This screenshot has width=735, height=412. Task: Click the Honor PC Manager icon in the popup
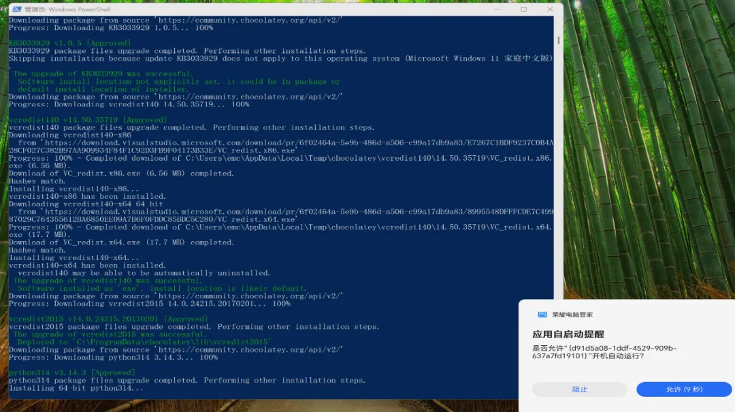tap(542, 315)
